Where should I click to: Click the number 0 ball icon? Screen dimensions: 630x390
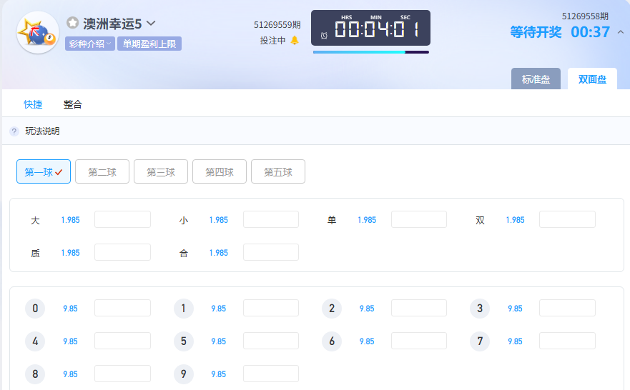coord(35,309)
